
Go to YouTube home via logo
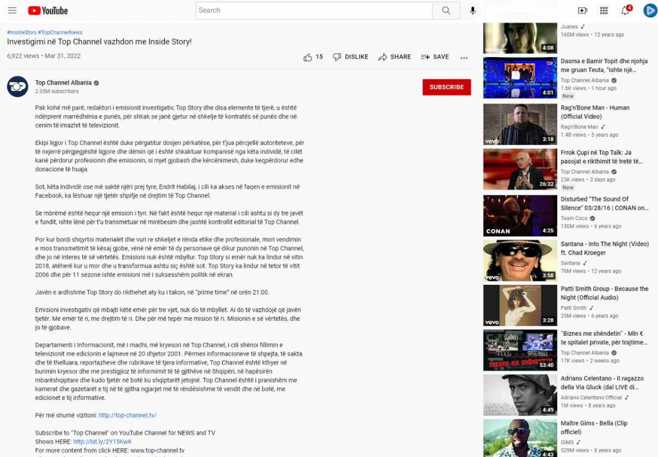(x=48, y=10)
